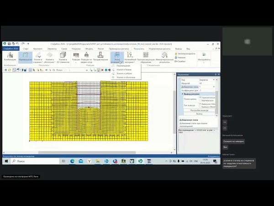Open the Продавливание ribbon tool
274x206 pixels.
100,57
